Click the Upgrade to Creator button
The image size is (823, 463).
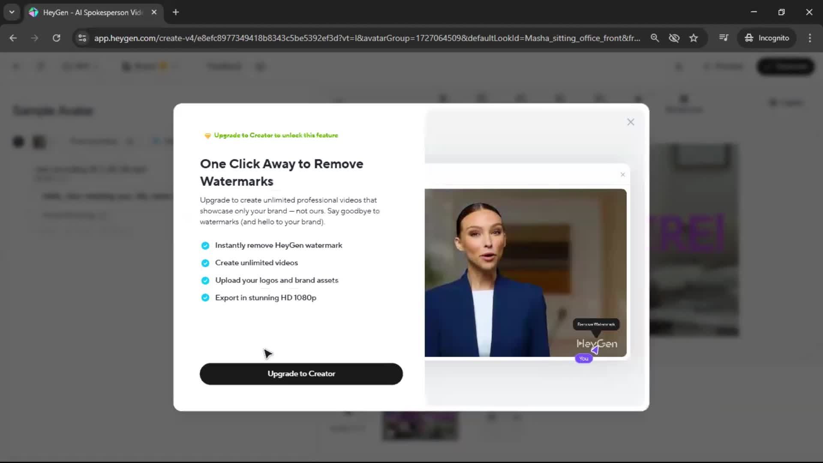[x=301, y=374]
